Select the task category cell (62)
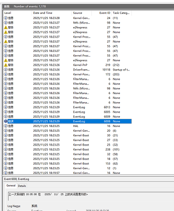 [115, 163]
